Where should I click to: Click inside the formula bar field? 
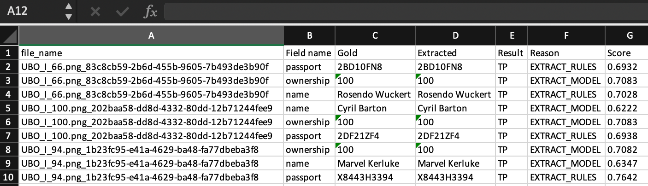(x=405, y=12)
